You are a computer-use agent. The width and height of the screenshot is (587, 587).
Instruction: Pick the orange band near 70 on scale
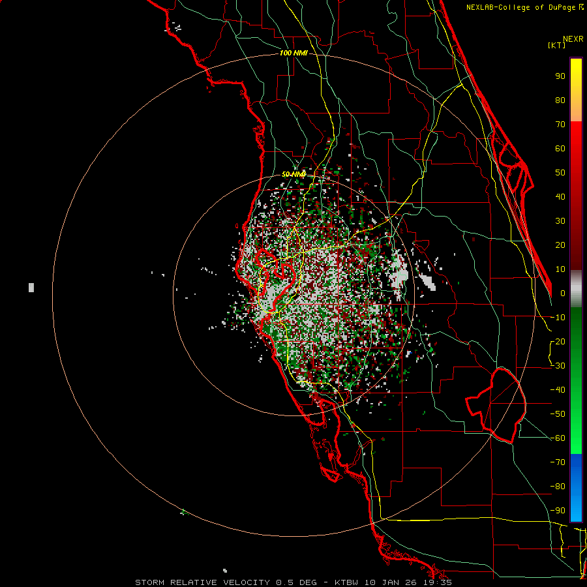(x=576, y=112)
